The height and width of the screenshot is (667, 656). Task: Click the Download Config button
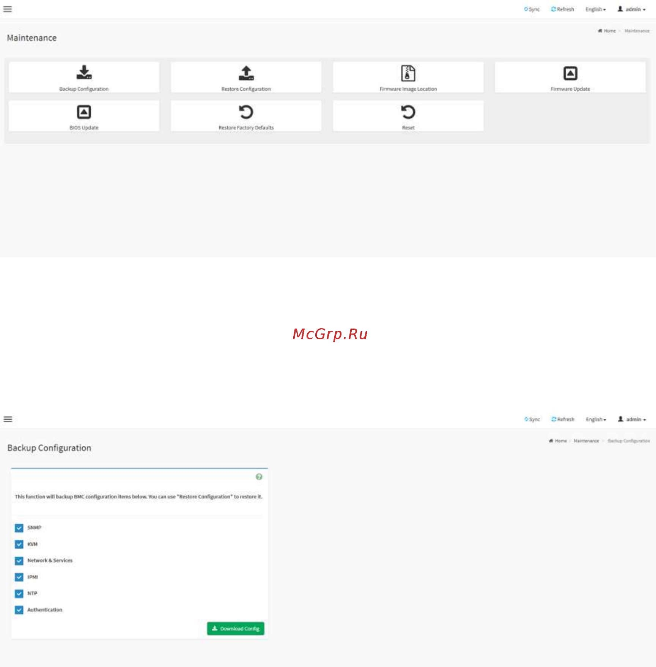click(236, 628)
